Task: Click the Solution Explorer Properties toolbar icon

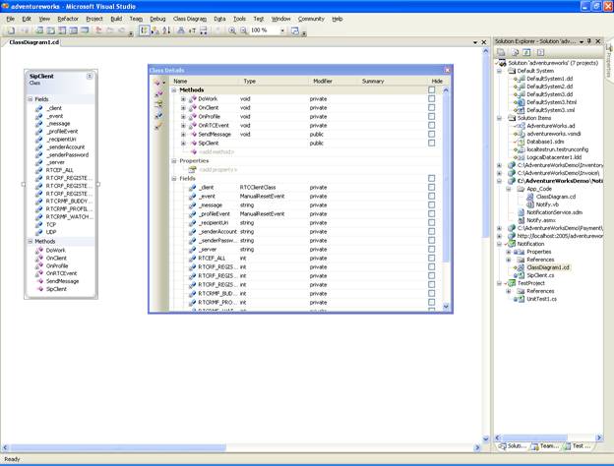Action: coord(501,52)
